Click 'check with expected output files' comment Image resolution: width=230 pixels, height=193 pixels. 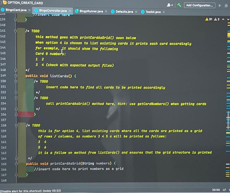point(80,65)
